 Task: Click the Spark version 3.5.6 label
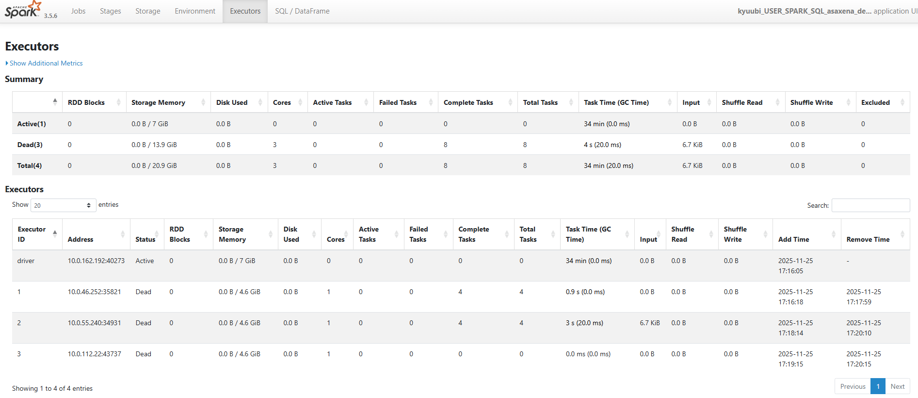click(x=50, y=16)
